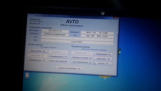Click the Логин II - 16 button

[103, 63]
